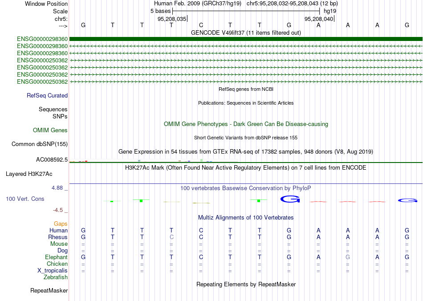
Task: Click the SNPs track label
Action: 60,116
